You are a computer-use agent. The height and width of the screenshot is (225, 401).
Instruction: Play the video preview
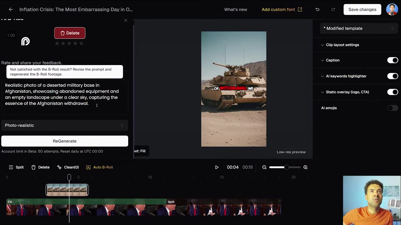pyautogui.click(x=217, y=167)
